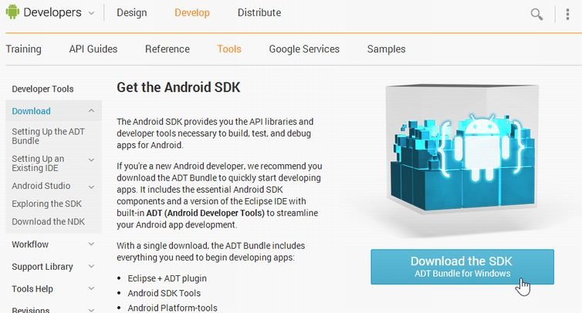Switch to the Distribute tab
The width and height of the screenshot is (582, 313).
259,12
